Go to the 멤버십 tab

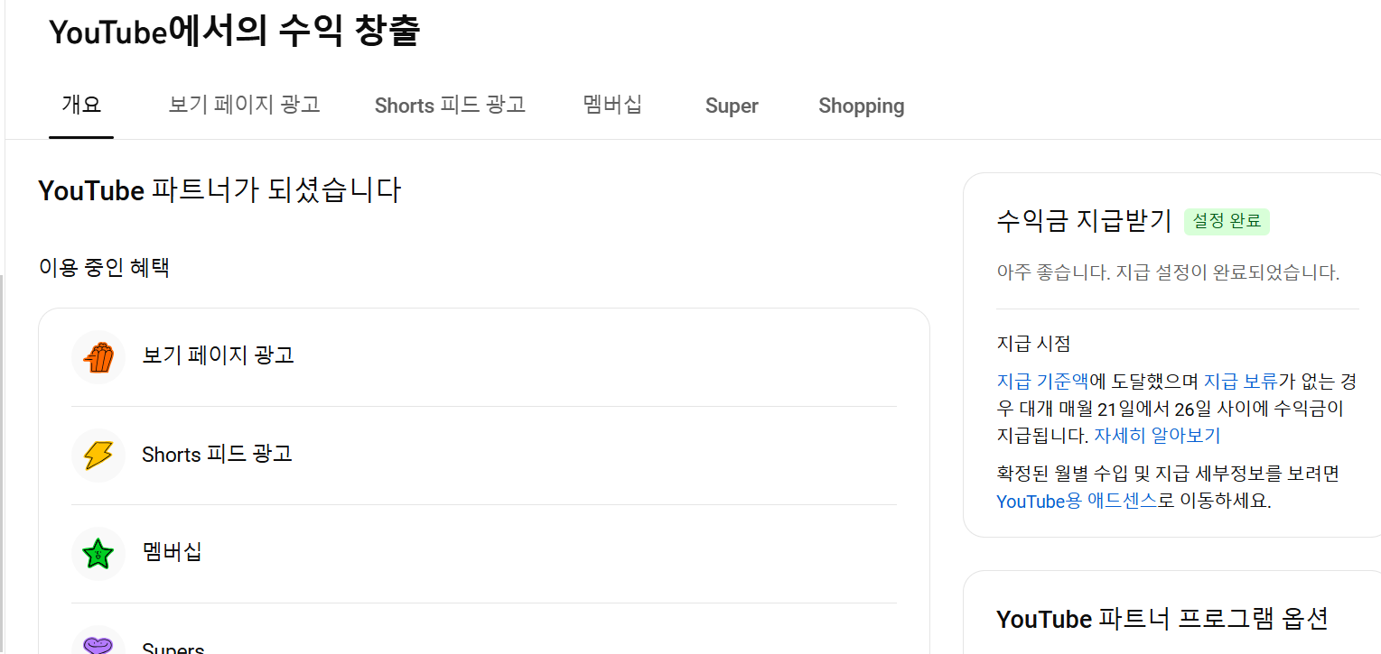(x=612, y=106)
